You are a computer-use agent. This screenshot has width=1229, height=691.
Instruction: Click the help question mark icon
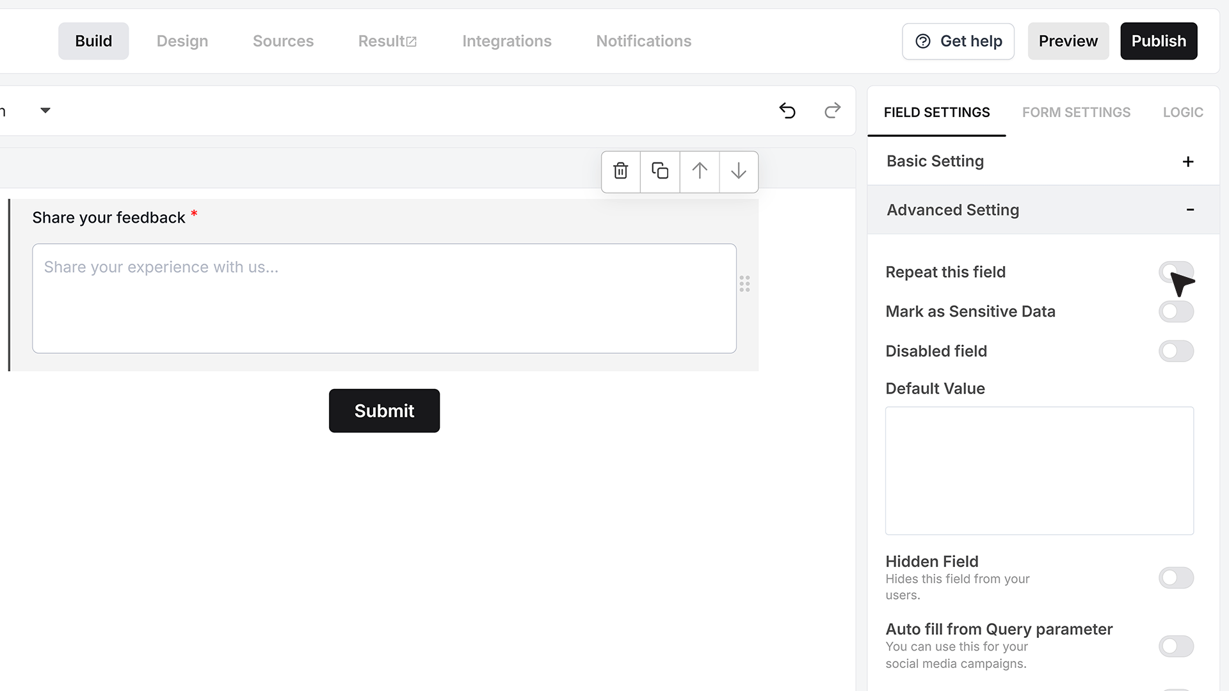[923, 41]
